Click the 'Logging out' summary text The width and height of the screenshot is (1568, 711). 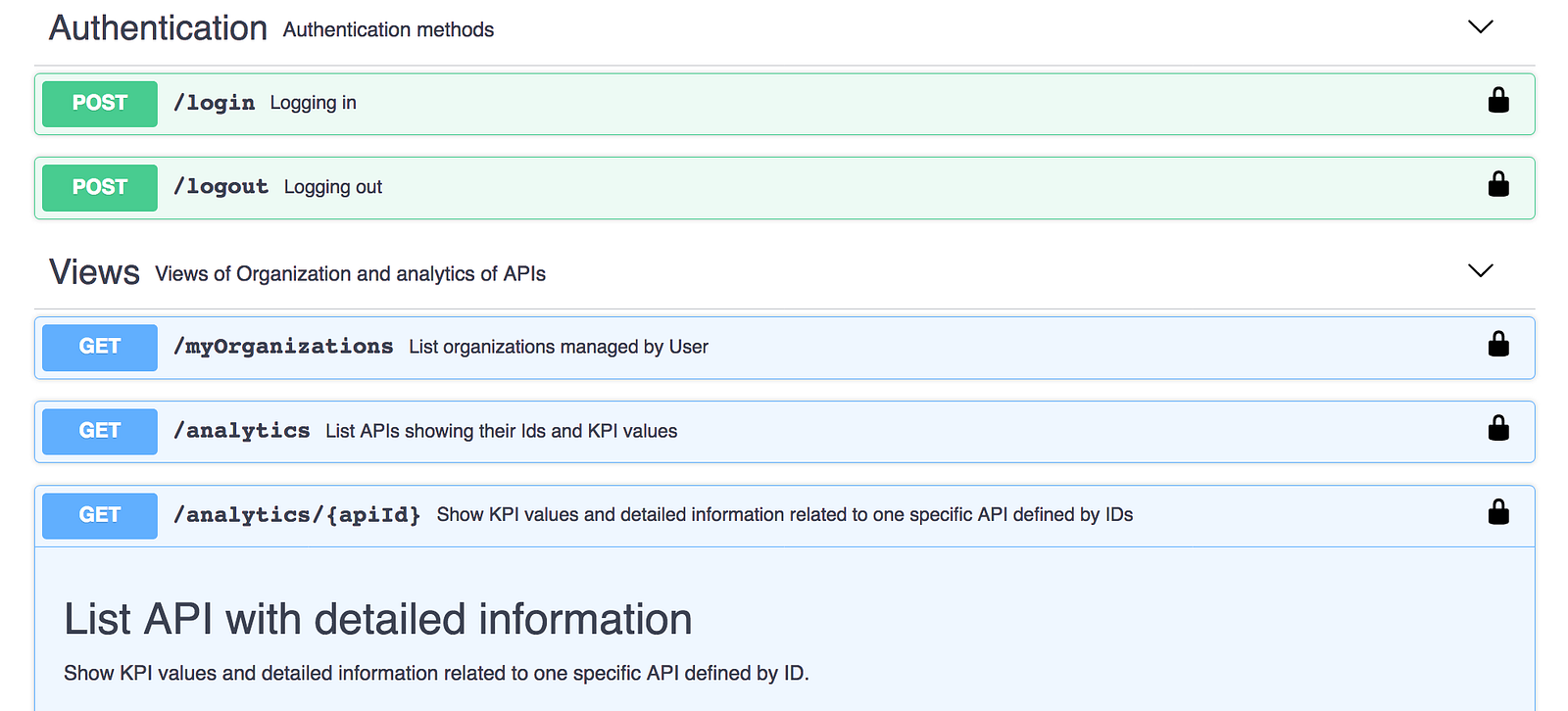333,187
